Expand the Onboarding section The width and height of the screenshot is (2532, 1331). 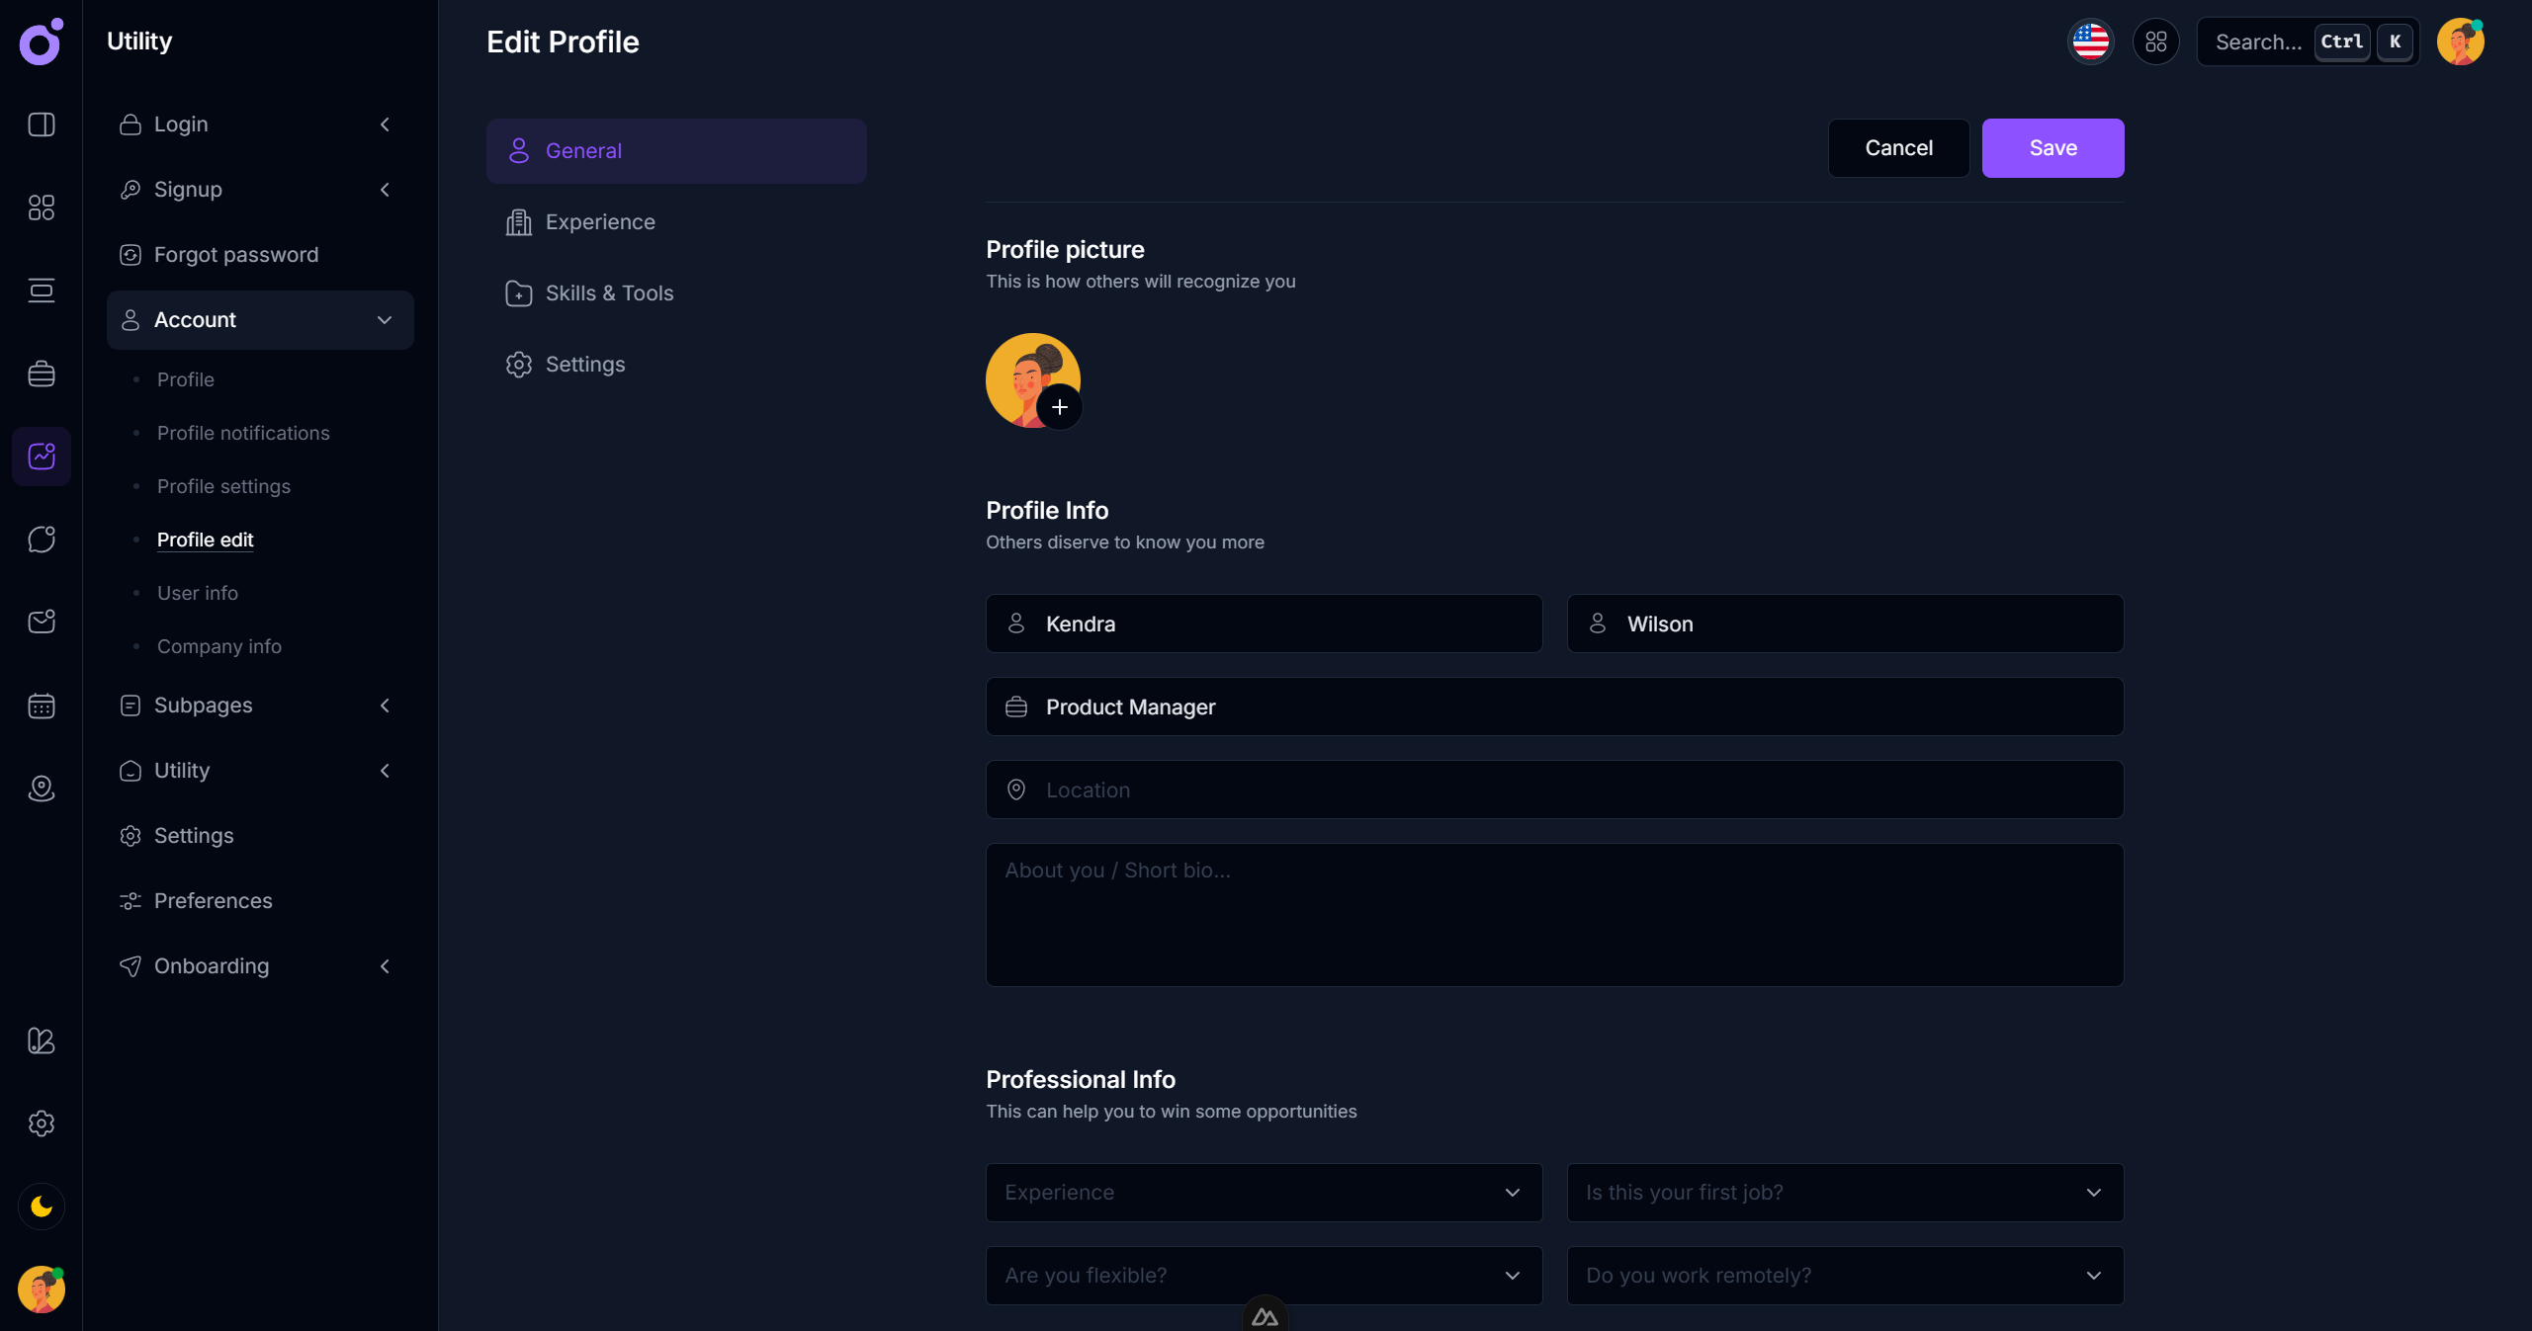[x=385, y=966]
